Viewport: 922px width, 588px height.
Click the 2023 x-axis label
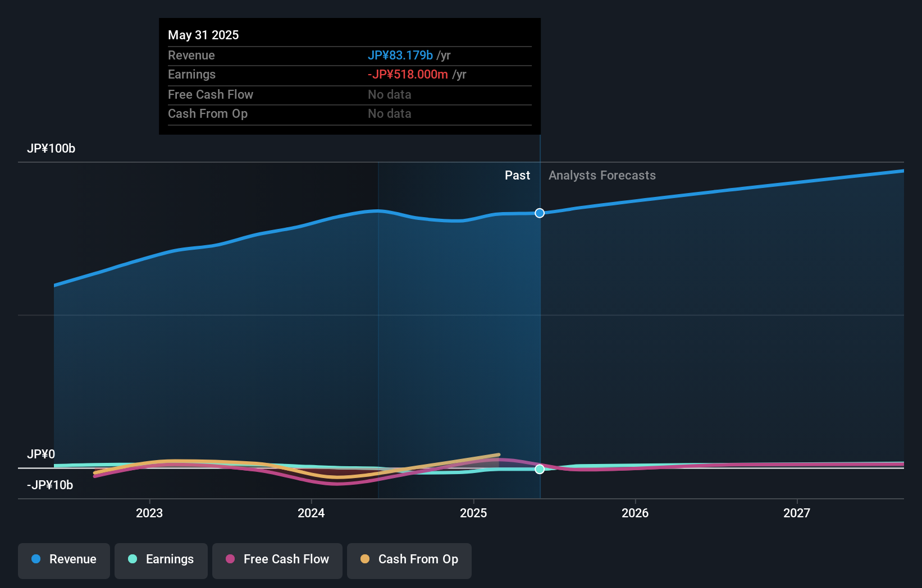[x=149, y=513]
